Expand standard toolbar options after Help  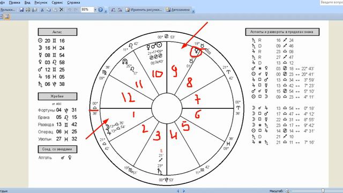pyautogui.click(x=106, y=10)
